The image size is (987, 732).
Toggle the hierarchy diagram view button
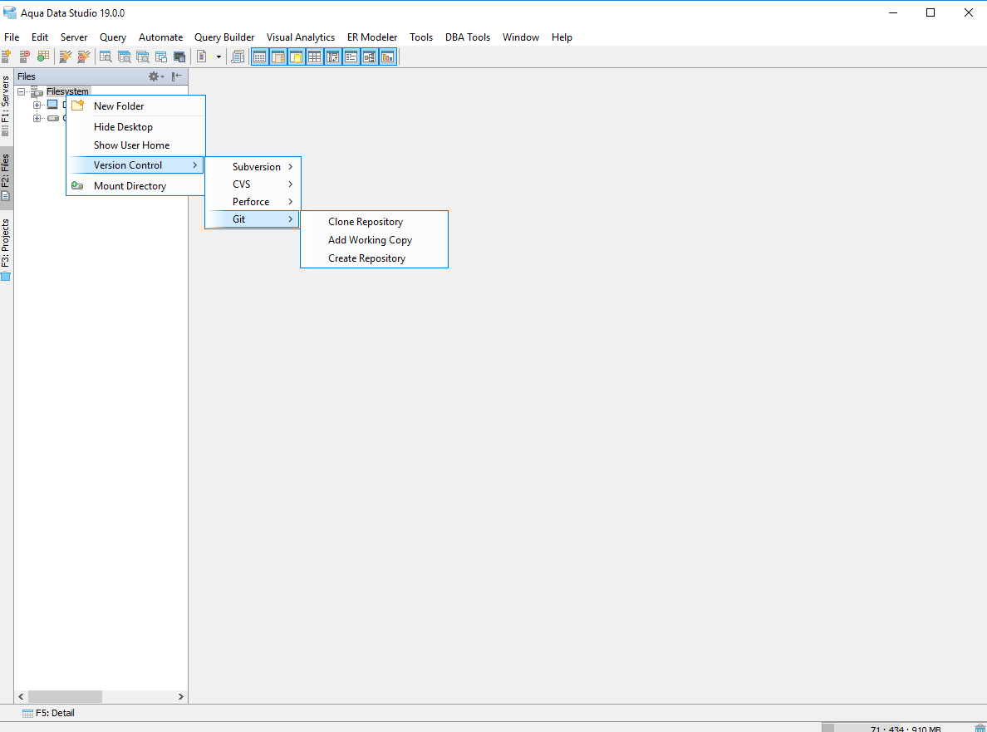pyautogui.click(x=370, y=57)
